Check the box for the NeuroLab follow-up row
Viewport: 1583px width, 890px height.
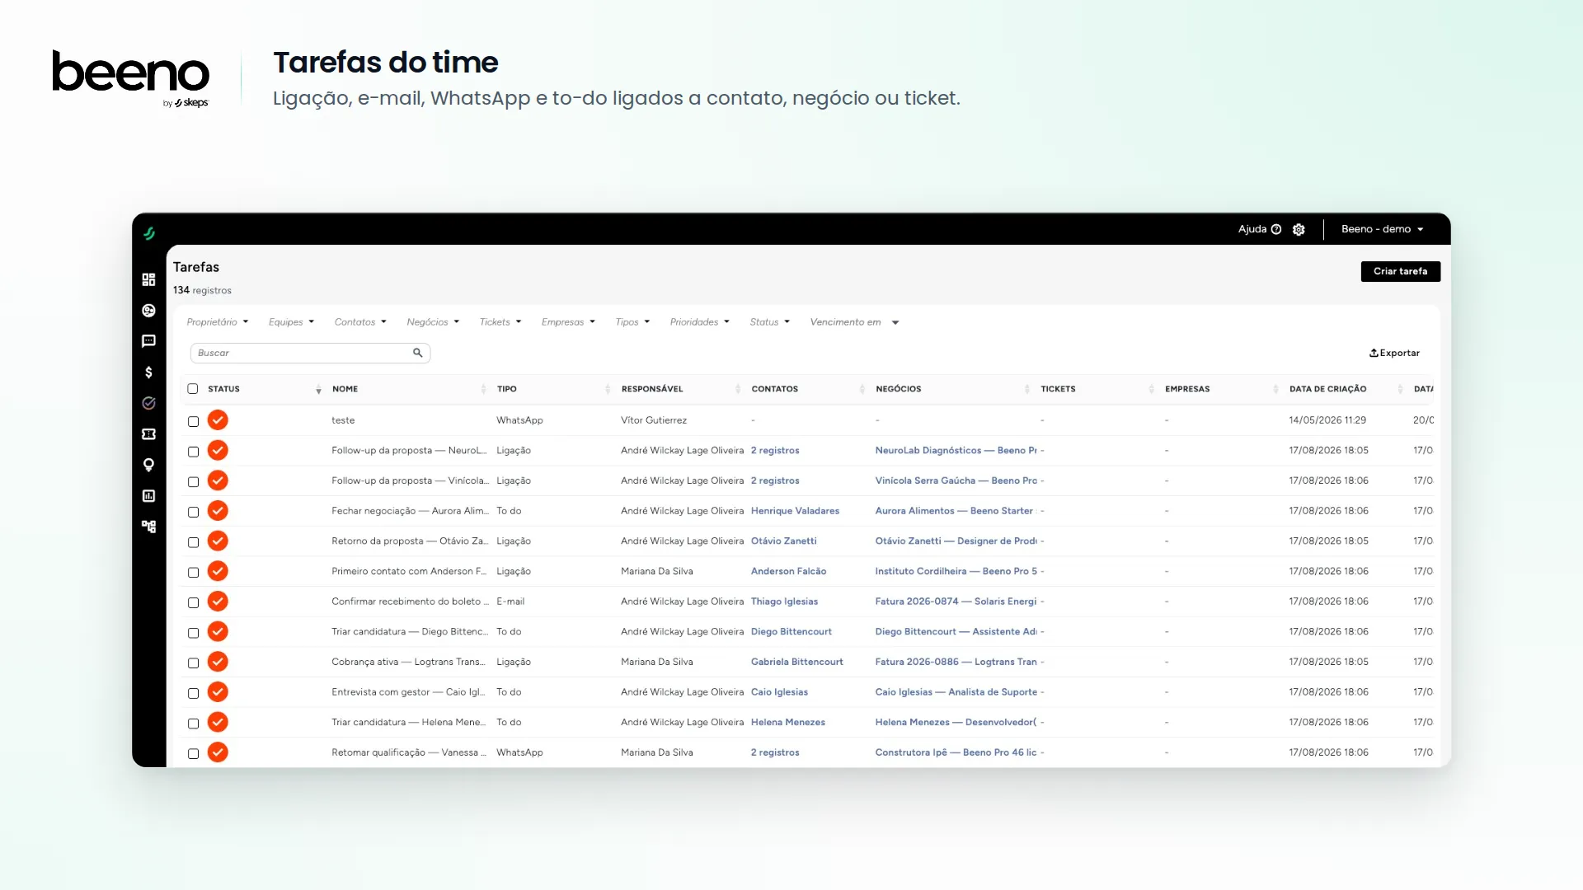tap(194, 452)
